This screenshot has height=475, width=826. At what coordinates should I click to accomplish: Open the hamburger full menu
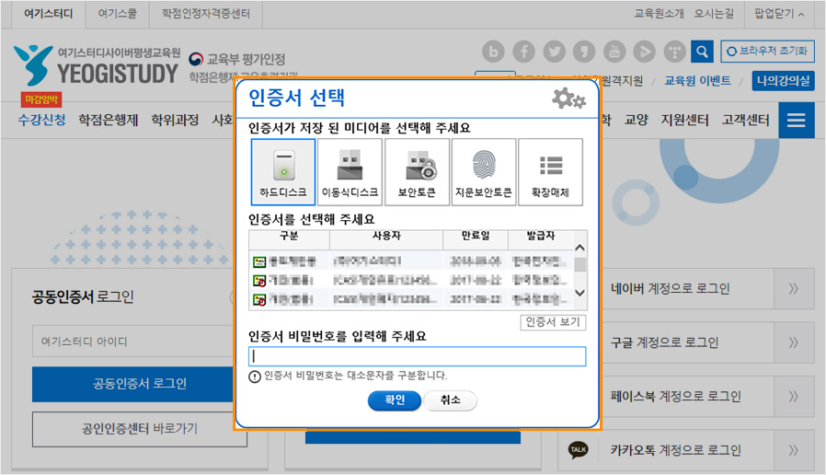click(x=797, y=121)
